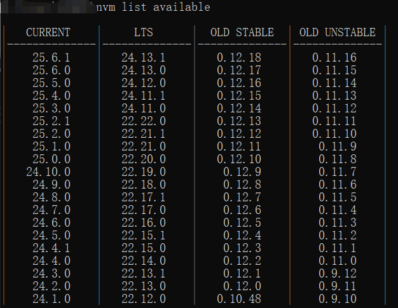Select LTS version 22.13.1

pos(144,273)
